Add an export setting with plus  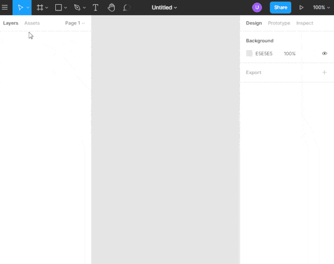coord(324,73)
